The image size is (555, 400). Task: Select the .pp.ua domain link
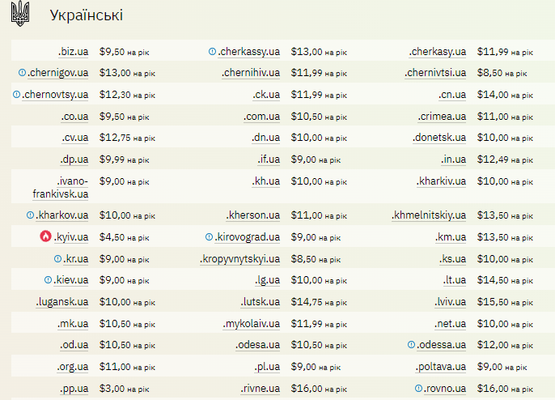[74, 389]
